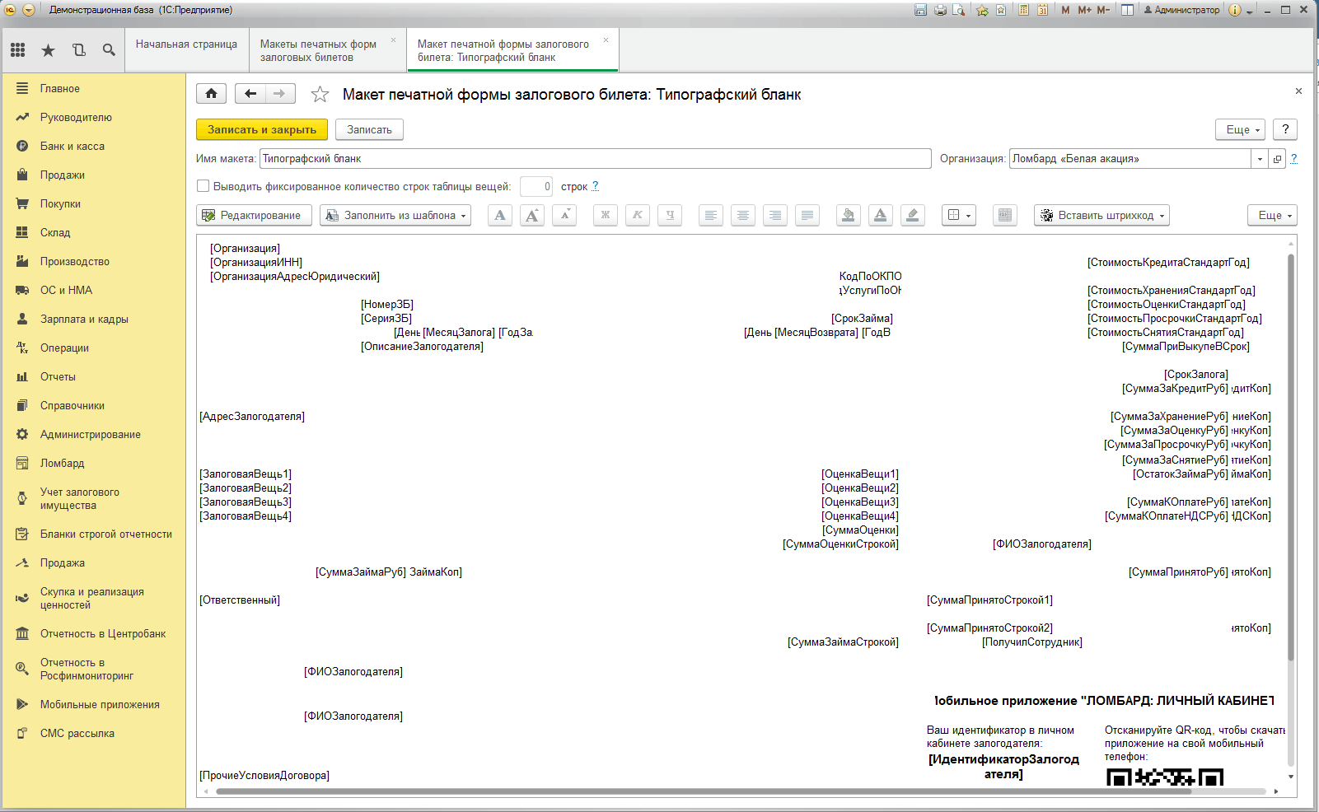Toggle bold Ж formatting

click(606, 215)
